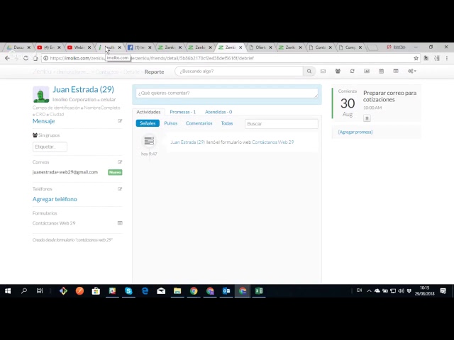Click the green Nuevo badge
Viewport: 454px width, 340px height.
pos(115,172)
